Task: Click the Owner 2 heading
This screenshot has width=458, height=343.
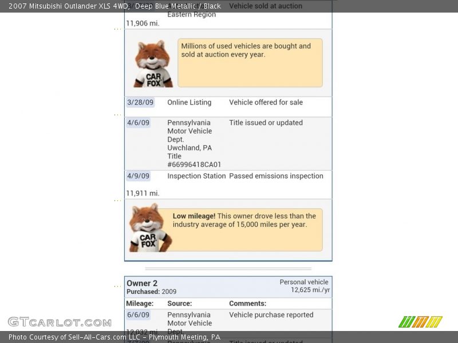Action: (x=142, y=283)
